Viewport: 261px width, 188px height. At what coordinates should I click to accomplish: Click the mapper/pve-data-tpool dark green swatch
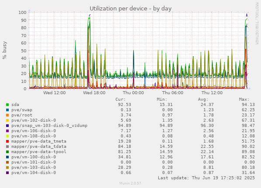7,152
